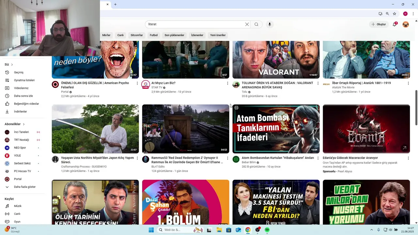The height and width of the screenshot is (235, 418).
Task: Play the Japon Kılıç Yapım video thumbnail
Action: 95,129
